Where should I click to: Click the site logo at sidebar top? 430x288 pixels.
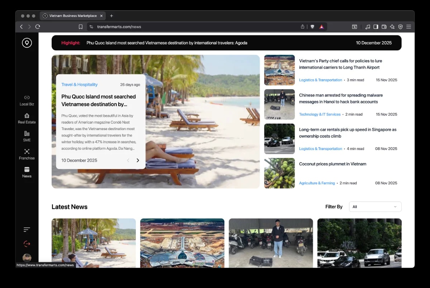[27, 43]
